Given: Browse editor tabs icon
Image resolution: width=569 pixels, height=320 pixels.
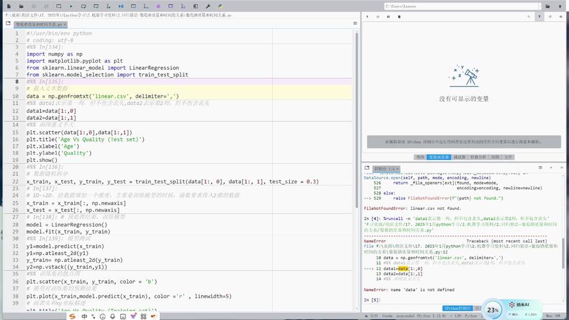Looking at the screenshot, I should [8, 23].
